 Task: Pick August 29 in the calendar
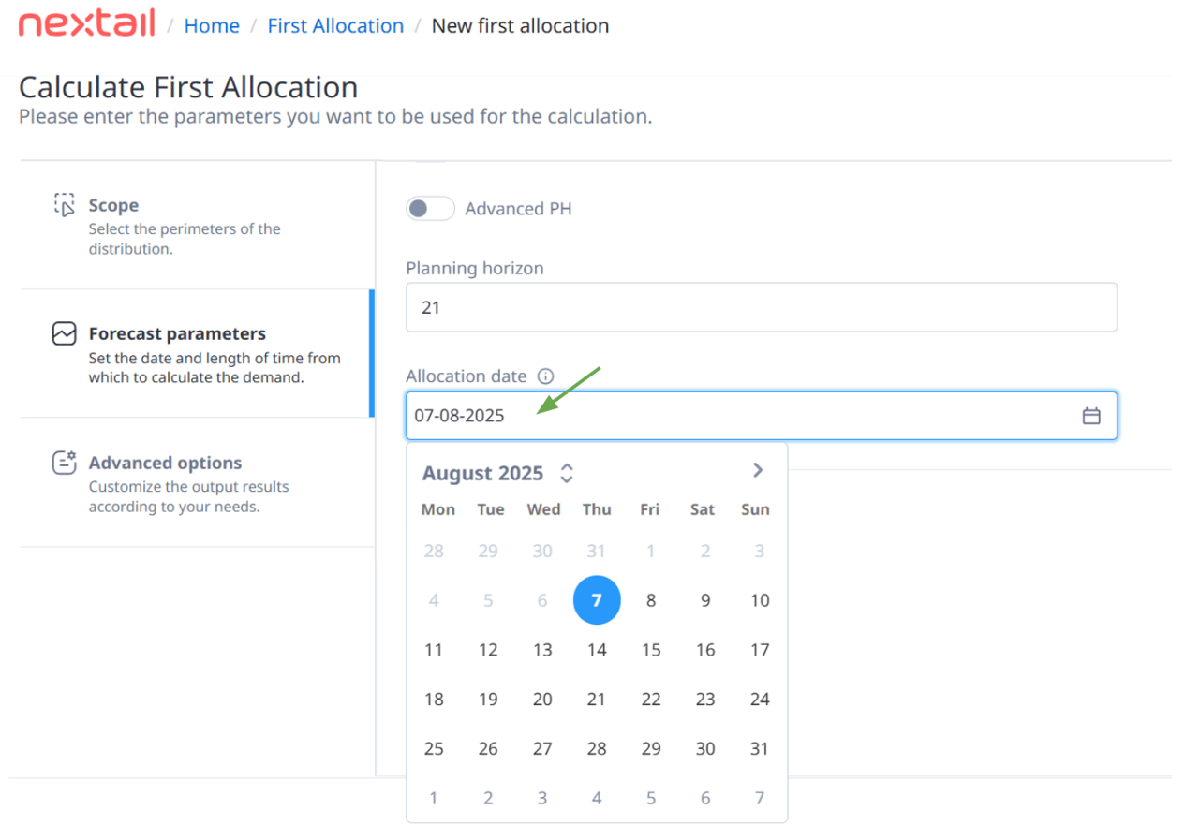pos(651,749)
